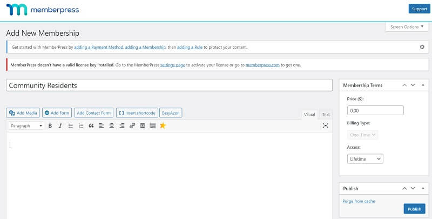Insert or edit a link
The width and height of the screenshot is (432, 219).
click(x=132, y=126)
